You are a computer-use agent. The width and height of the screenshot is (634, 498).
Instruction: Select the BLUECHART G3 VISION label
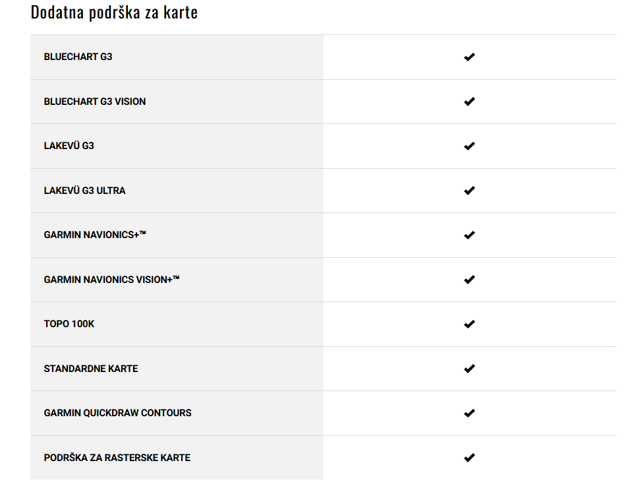95,102
